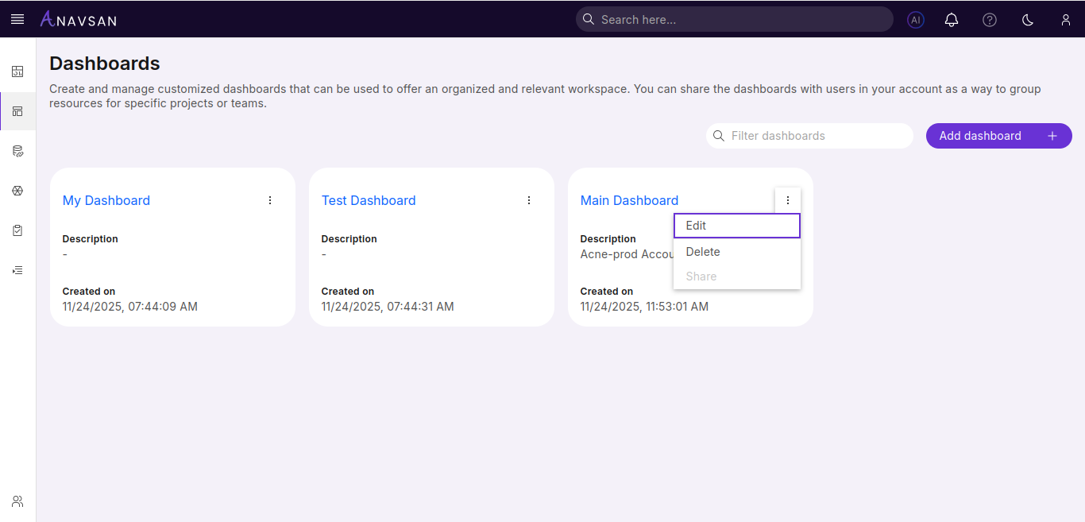This screenshot has width=1085, height=522.
Task: Select the Dashboards icon in the sidebar
Action: pos(17,111)
